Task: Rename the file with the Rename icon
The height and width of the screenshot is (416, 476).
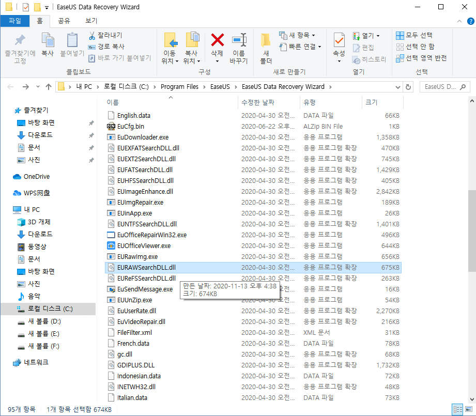Action: [x=239, y=47]
